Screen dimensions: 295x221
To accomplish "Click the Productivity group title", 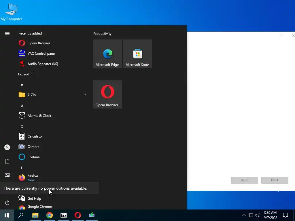I will point(102,34).
